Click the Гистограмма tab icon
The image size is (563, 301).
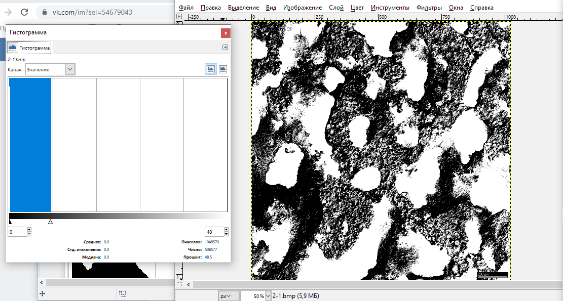click(13, 48)
